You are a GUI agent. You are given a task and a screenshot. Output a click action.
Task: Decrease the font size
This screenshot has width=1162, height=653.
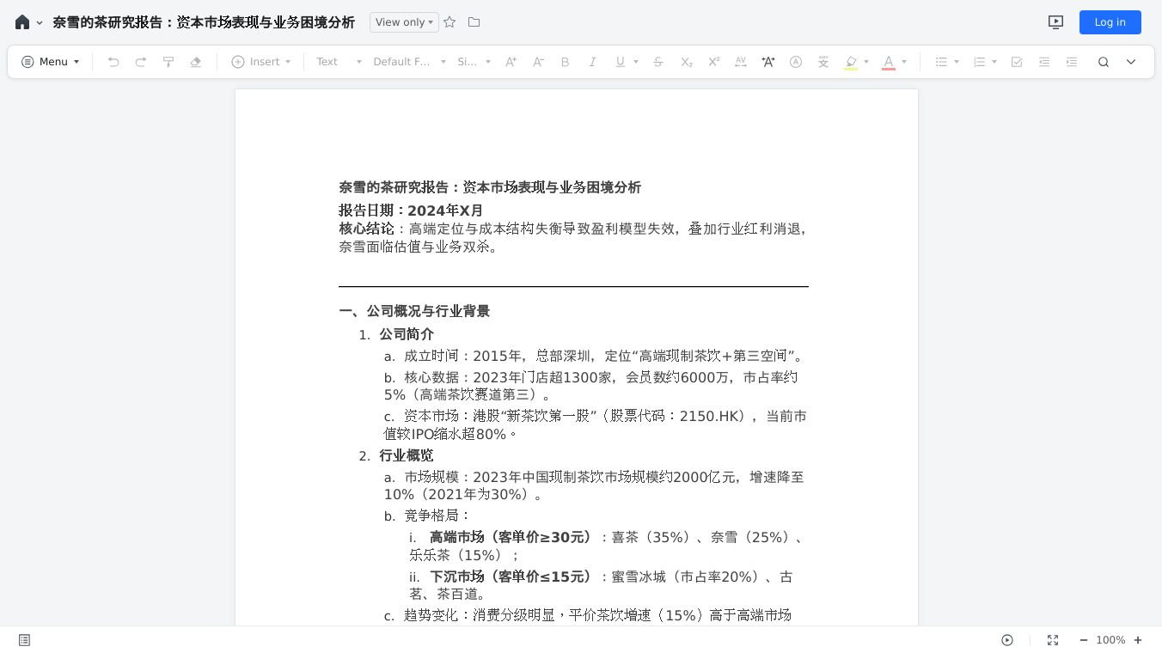click(539, 62)
